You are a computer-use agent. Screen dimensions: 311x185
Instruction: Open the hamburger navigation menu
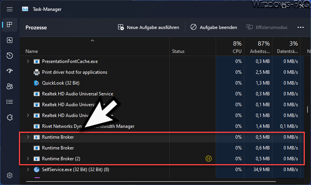click(10, 9)
